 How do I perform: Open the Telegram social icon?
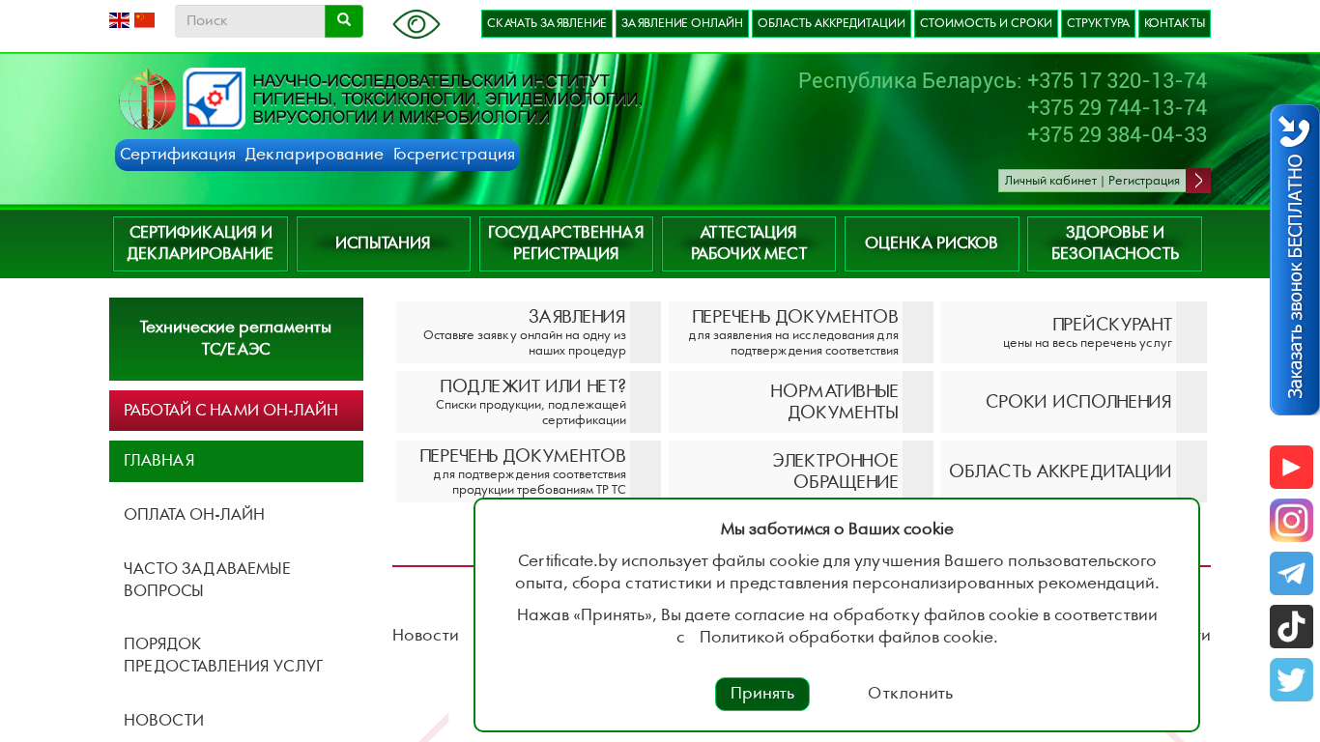[1291, 574]
